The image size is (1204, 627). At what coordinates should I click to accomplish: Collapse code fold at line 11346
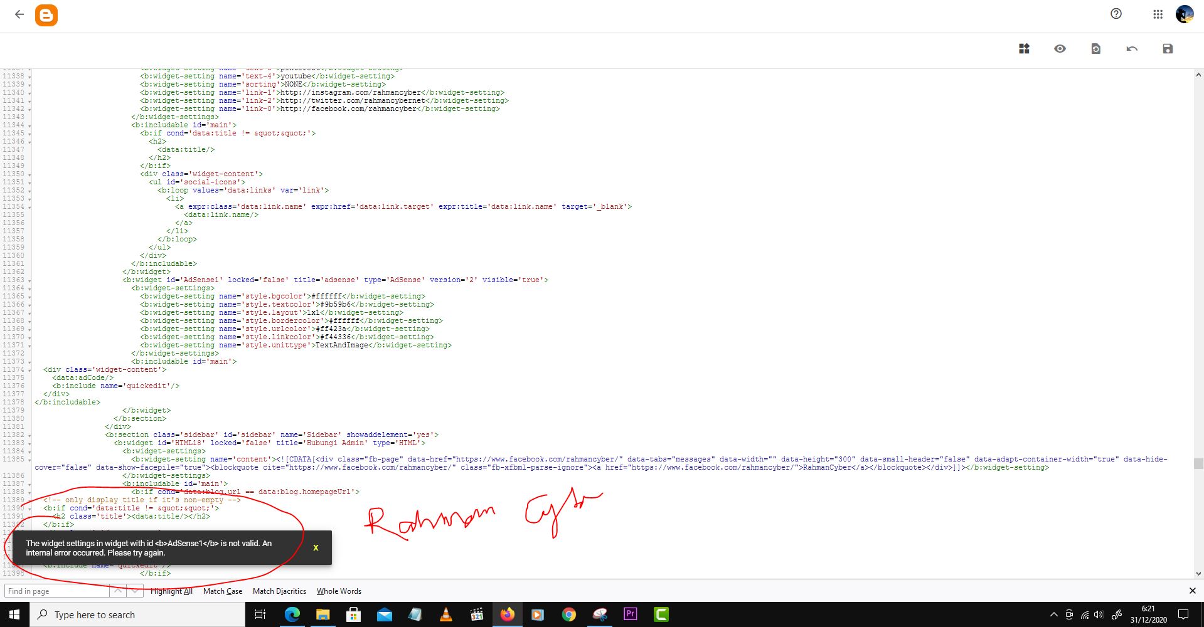(29, 142)
